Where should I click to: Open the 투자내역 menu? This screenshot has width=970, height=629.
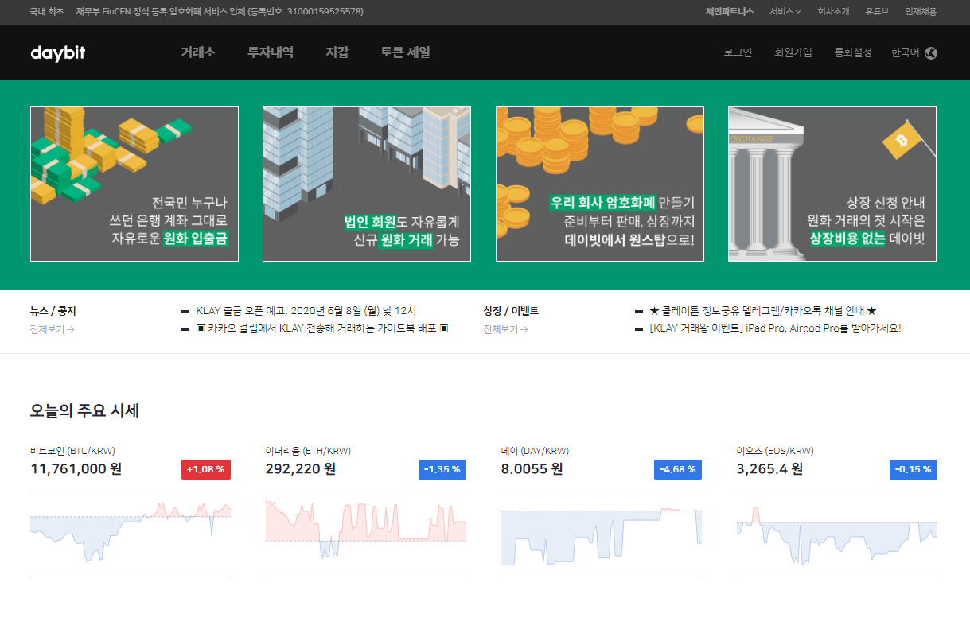click(x=271, y=52)
